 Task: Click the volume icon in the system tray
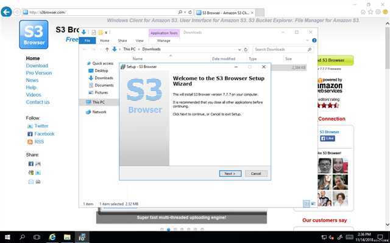click(331, 238)
